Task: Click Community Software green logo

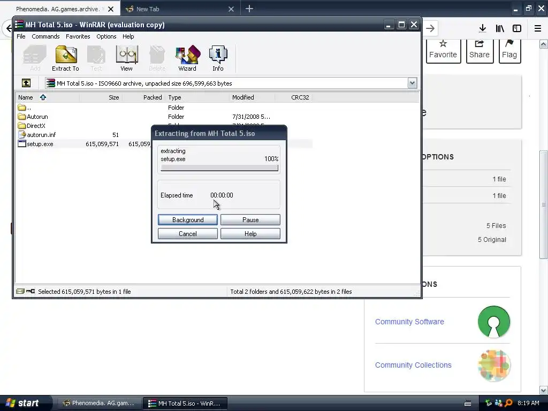Action: pos(494,322)
